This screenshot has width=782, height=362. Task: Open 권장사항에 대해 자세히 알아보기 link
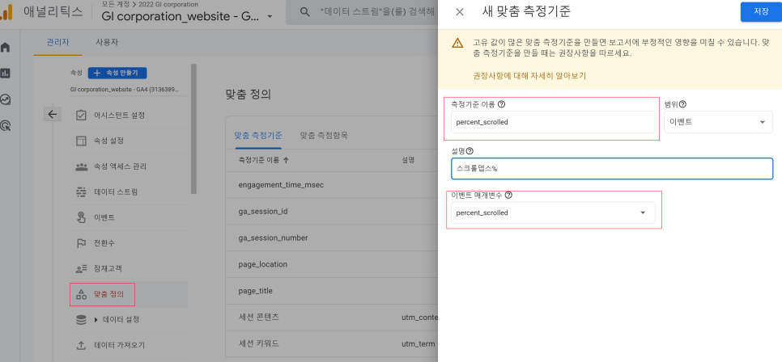click(529, 76)
